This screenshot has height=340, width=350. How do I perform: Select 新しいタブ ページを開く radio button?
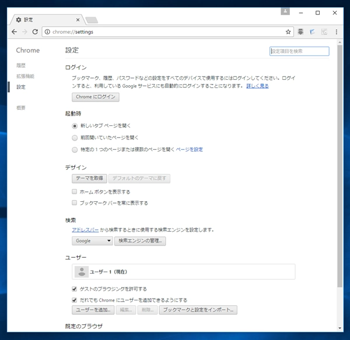click(x=75, y=126)
